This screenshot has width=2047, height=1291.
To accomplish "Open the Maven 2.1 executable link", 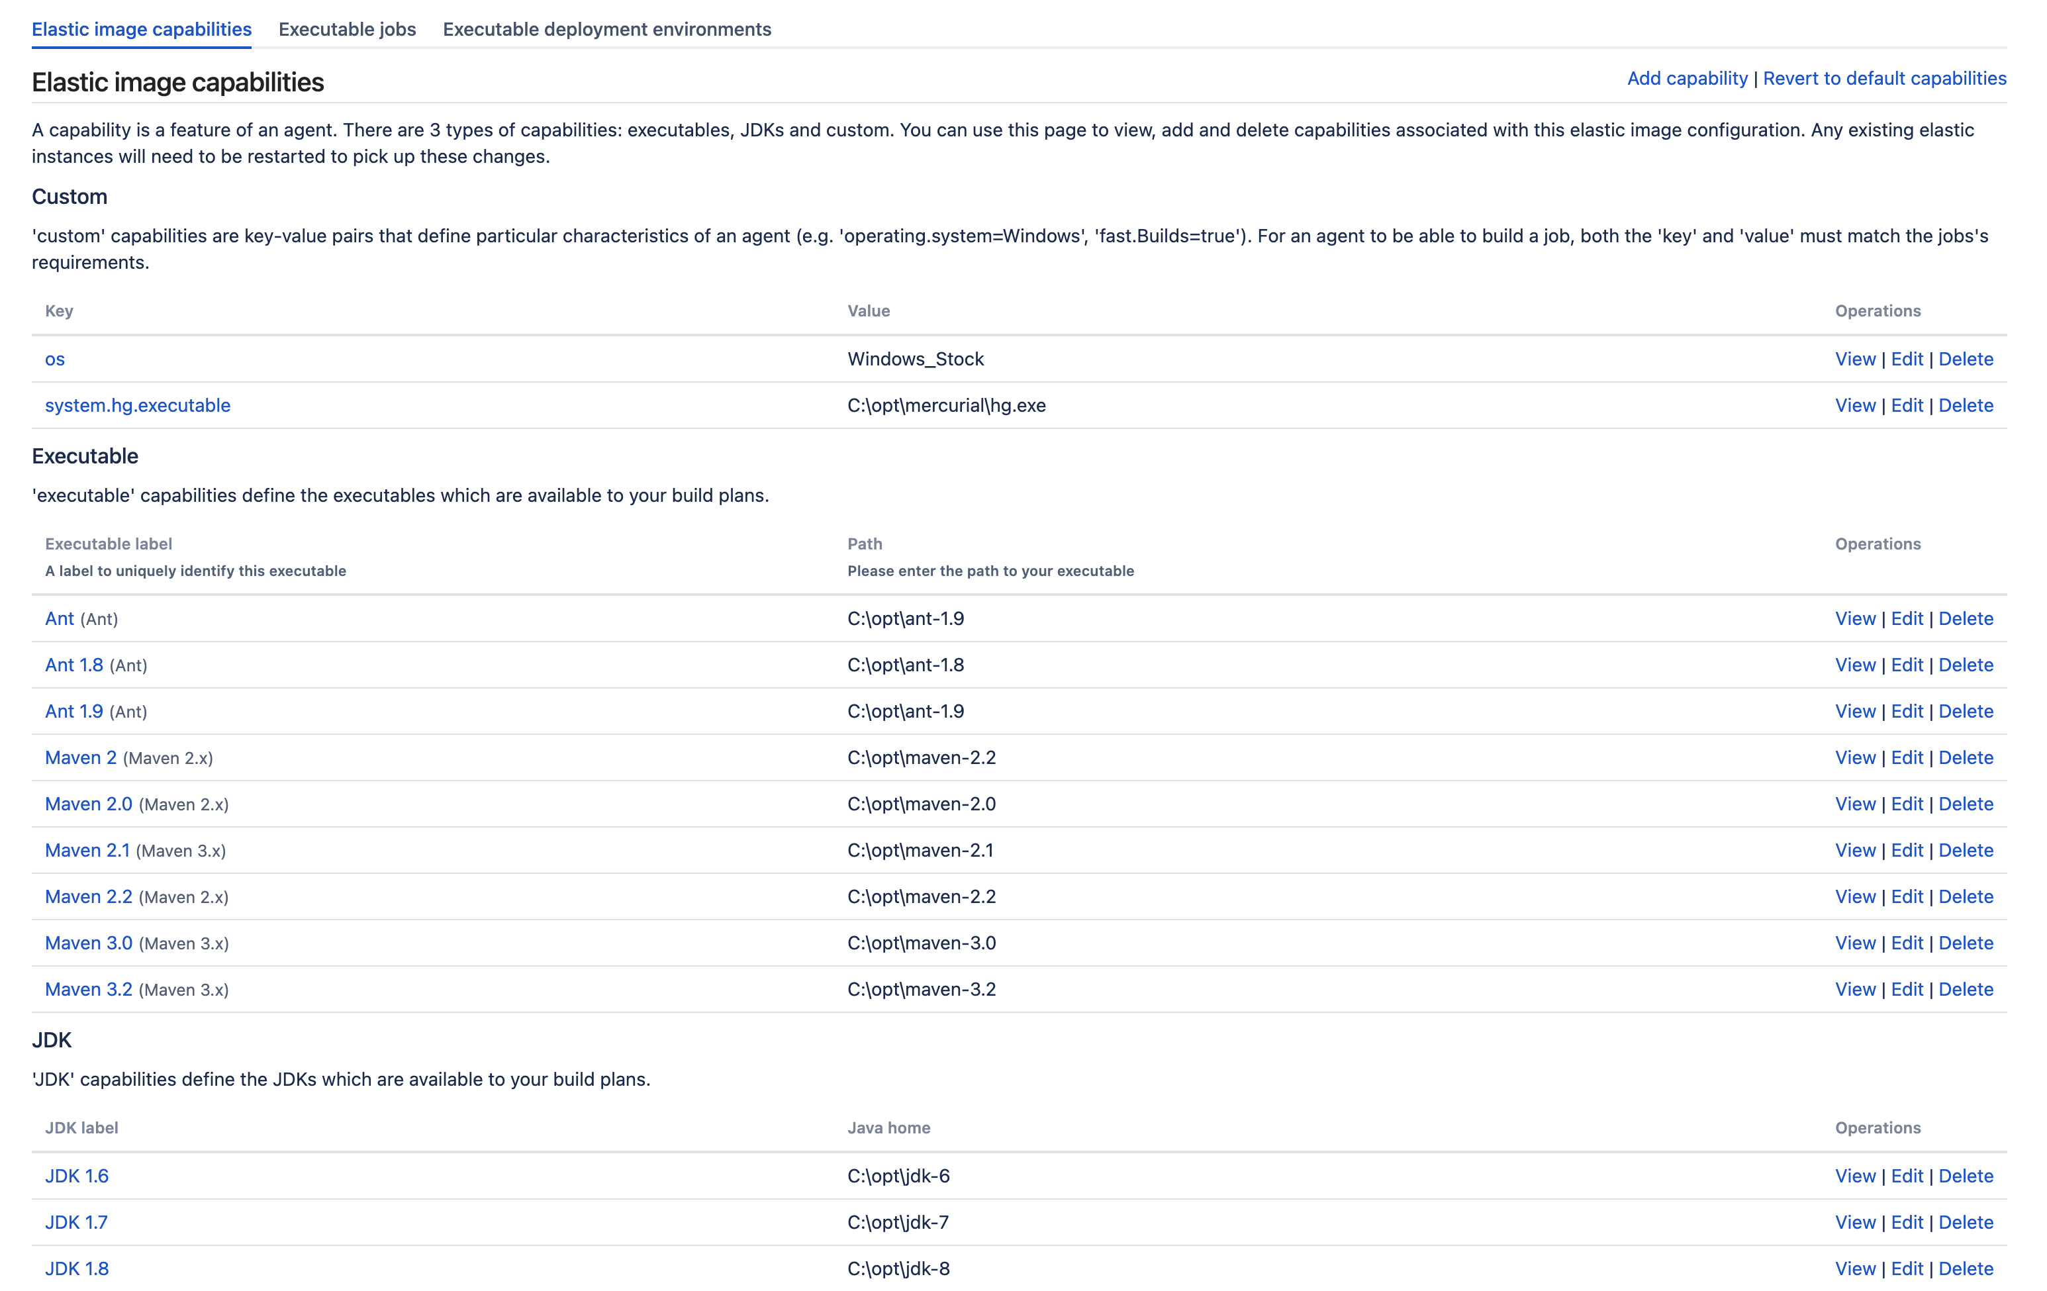I will coord(87,850).
